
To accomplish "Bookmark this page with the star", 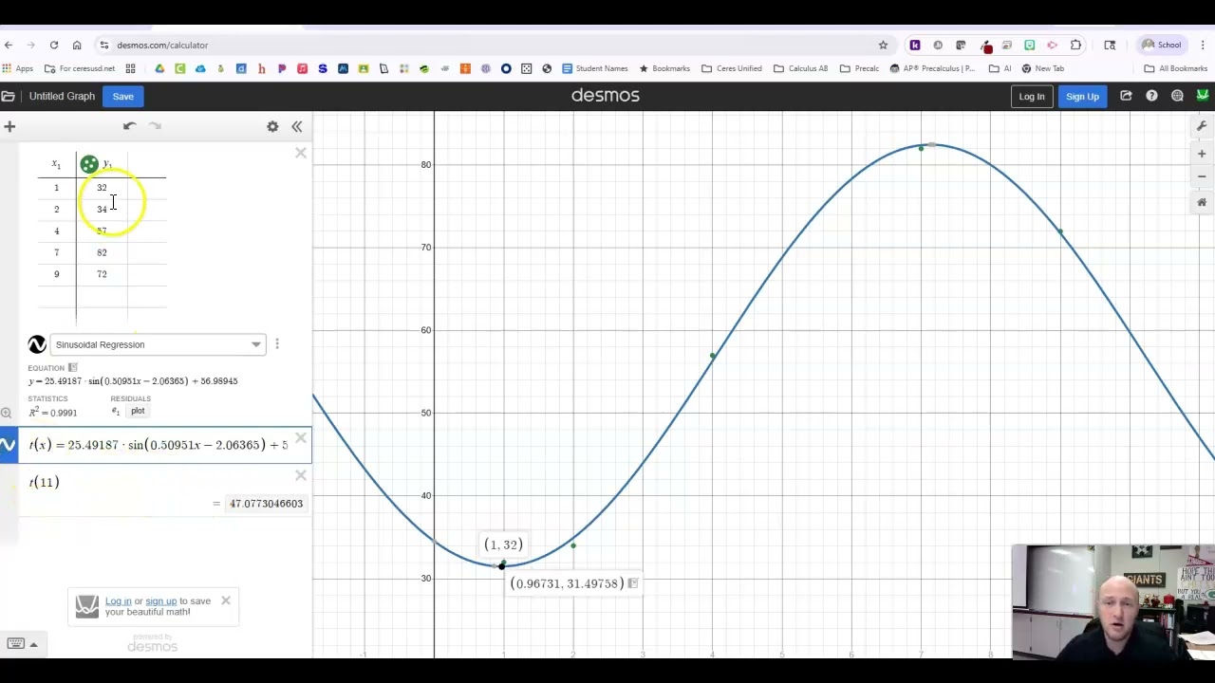I will (883, 46).
